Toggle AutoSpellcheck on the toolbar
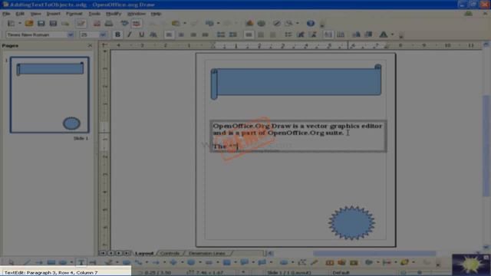 tap(137, 24)
